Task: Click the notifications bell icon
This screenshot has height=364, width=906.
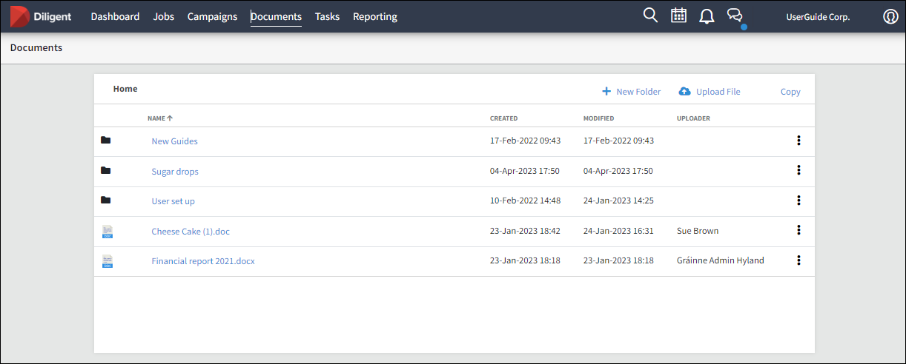Action: point(707,16)
